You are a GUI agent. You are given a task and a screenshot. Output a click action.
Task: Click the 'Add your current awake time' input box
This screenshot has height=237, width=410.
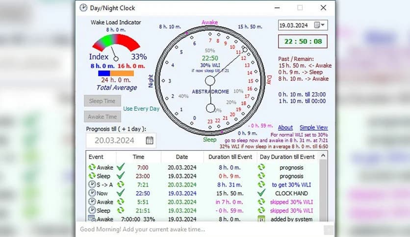pyautogui.click(x=200, y=230)
